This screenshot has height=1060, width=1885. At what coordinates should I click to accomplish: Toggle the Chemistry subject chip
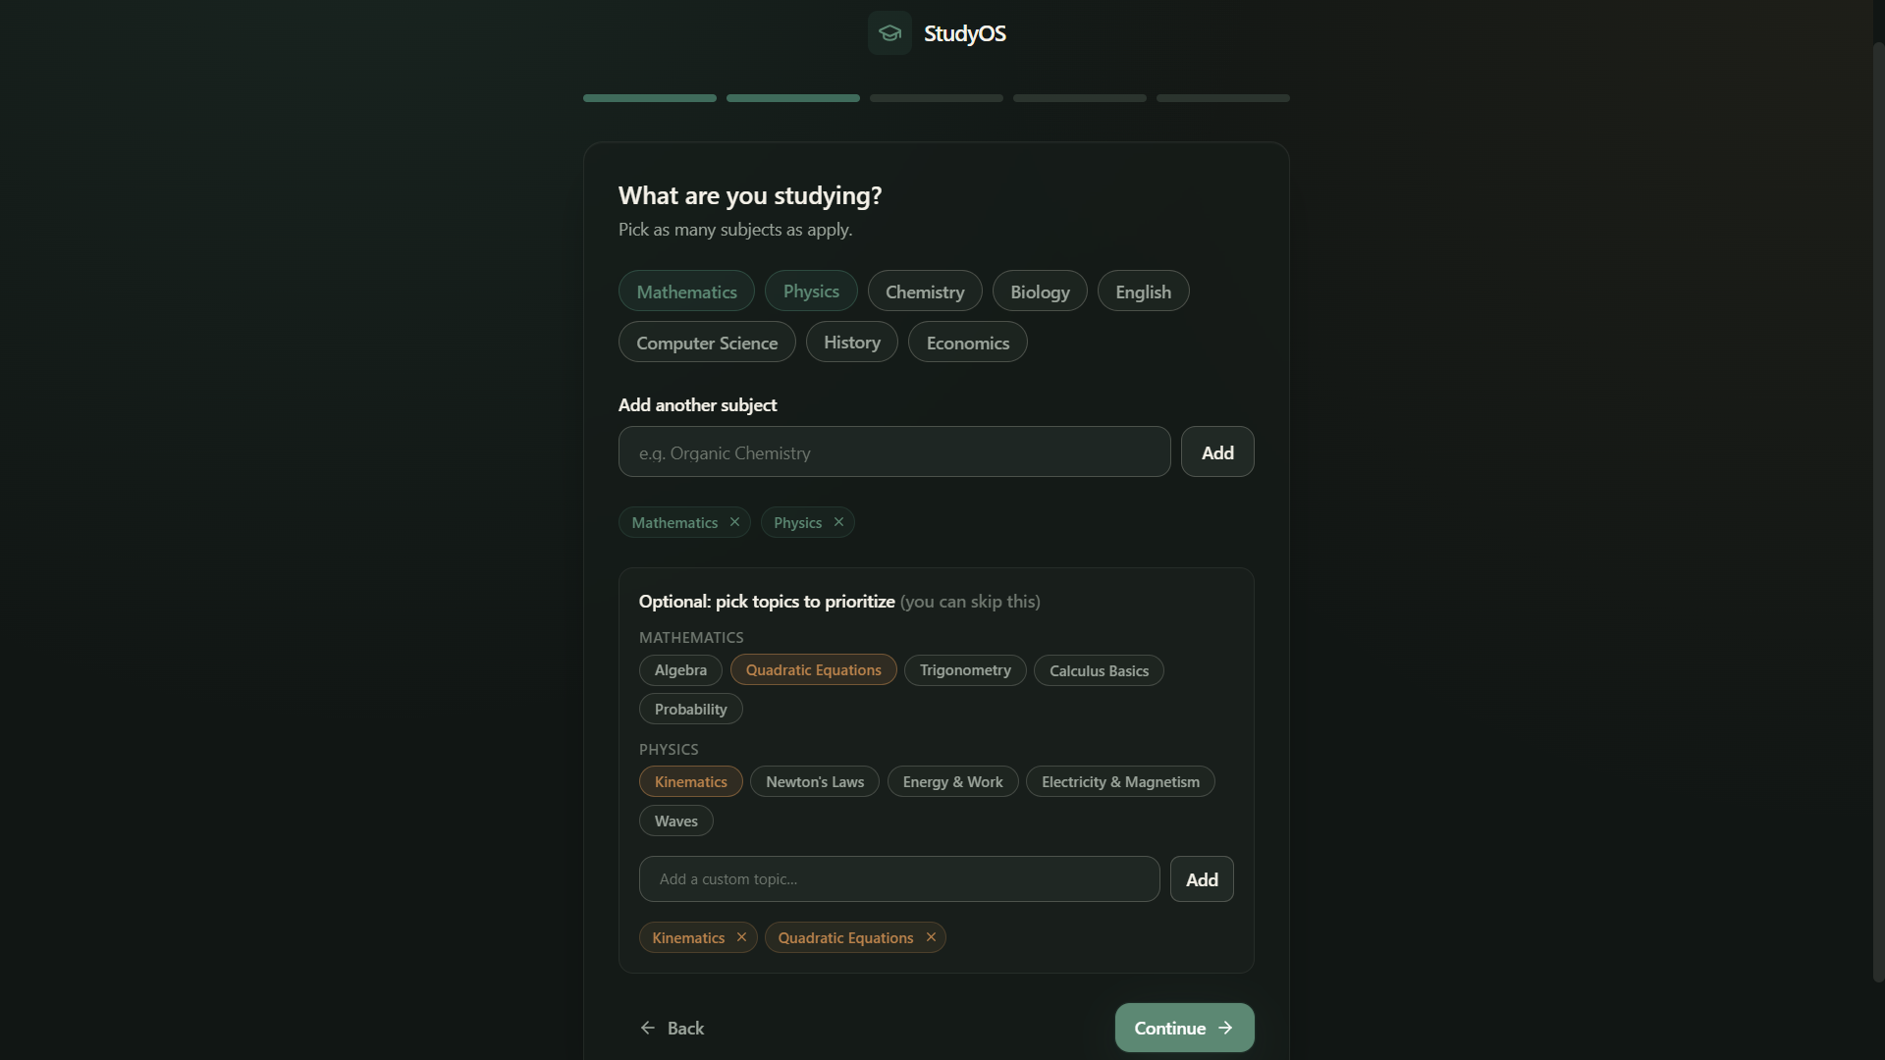pos(925,291)
